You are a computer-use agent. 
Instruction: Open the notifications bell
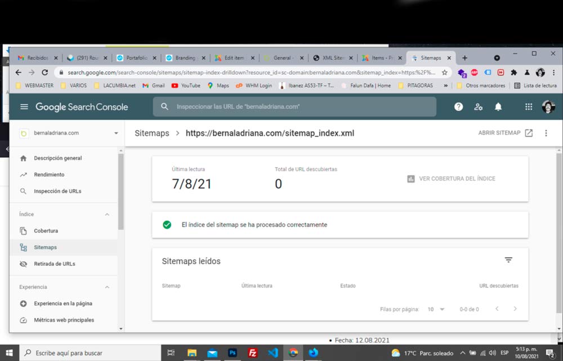click(498, 107)
